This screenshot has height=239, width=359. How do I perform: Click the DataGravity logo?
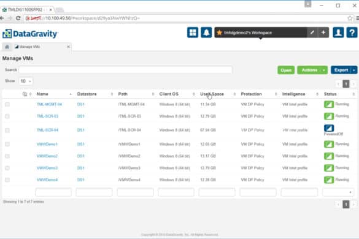click(30, 34)
